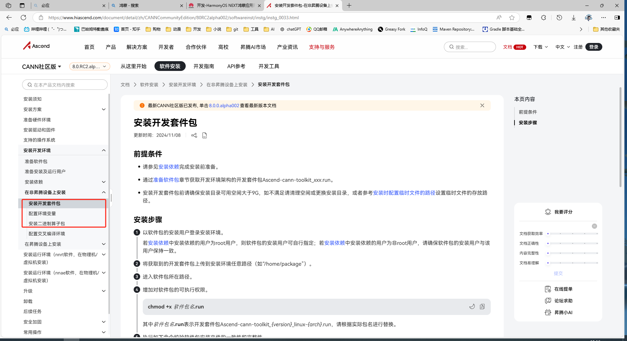
Task: Open read aloud icon in address bar
Action: tap(499, 18)
